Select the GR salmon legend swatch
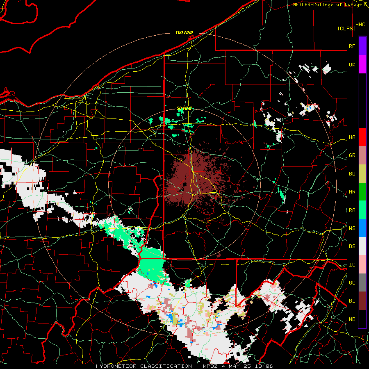 (362, 155)
